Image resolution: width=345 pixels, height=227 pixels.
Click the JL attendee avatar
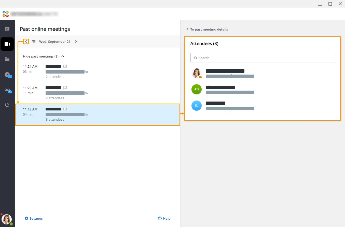tap(197, 106)
